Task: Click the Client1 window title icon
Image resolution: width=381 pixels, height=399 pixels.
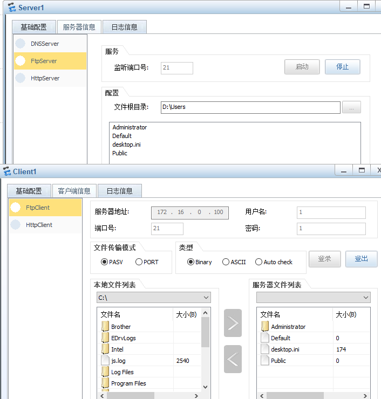Action: tap(7, 171)
